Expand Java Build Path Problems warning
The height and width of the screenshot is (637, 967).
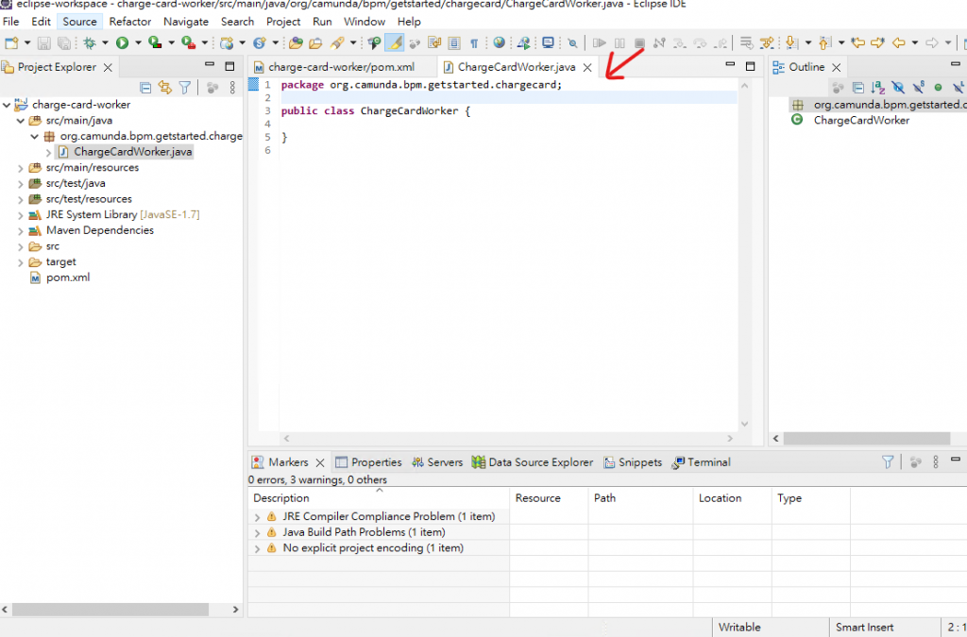pyautogui.click(x=257, y=533)
